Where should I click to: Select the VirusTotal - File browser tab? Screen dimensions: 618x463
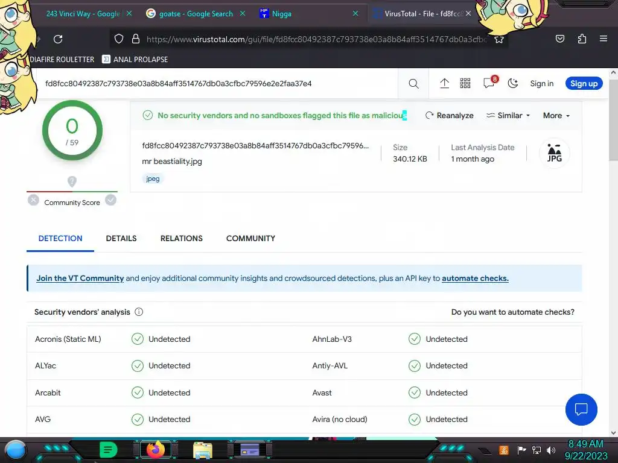click(422, 13)
